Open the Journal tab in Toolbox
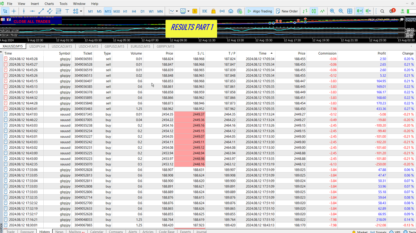This screenshot has width=416, height=233. coord(201,231)
